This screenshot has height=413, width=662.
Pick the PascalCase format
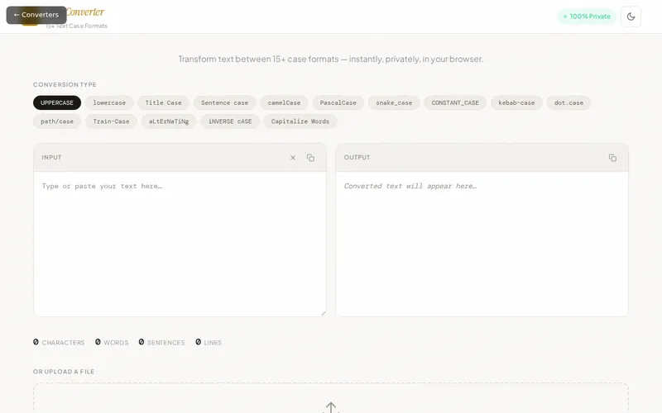tap(338, 102)
